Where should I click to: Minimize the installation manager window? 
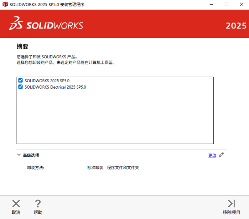(211, 4)
